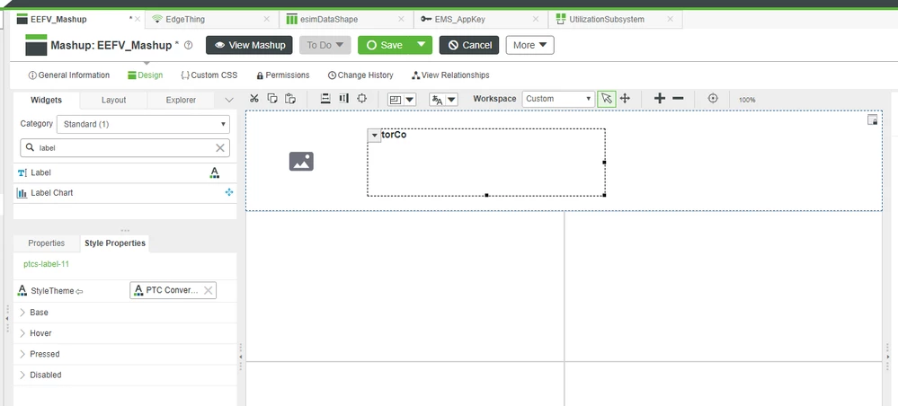Zoom out with the minus icon

coord(678,99)
